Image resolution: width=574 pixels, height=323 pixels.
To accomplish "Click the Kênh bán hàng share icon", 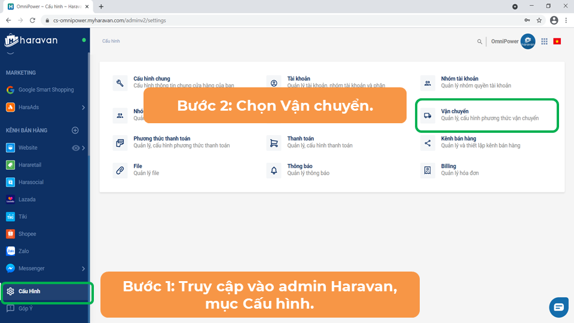I will tap(428, 143).
